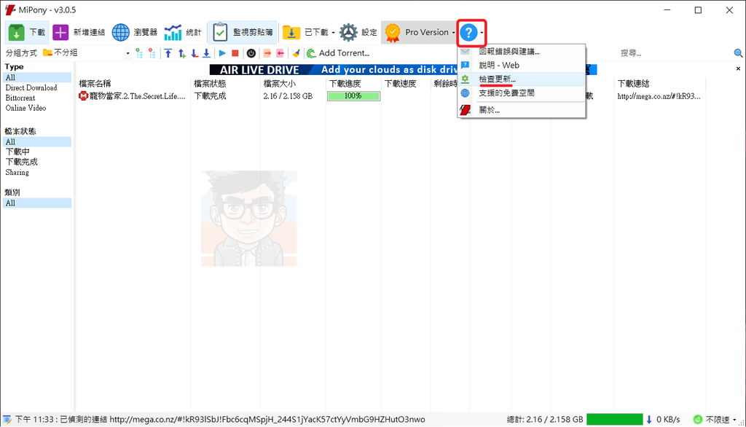746x427 pixels.
Task: Expand the arrow beside the help icon
Action: tap(482, 33)
